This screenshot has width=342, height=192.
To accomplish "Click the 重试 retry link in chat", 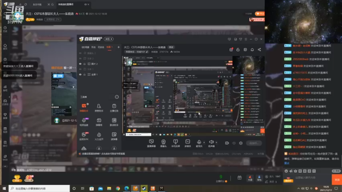I will pyautogui.click(x=286, y=163).
